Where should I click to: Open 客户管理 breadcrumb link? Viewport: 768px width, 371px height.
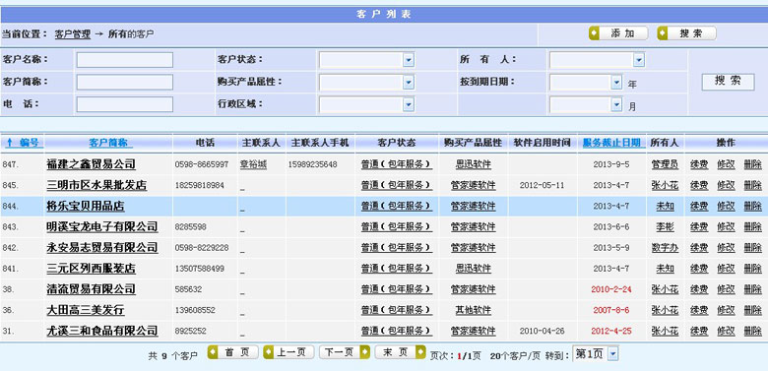[73, 34]
